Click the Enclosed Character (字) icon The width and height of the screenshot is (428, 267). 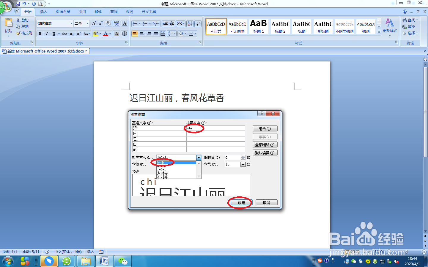tap(125, 34)
